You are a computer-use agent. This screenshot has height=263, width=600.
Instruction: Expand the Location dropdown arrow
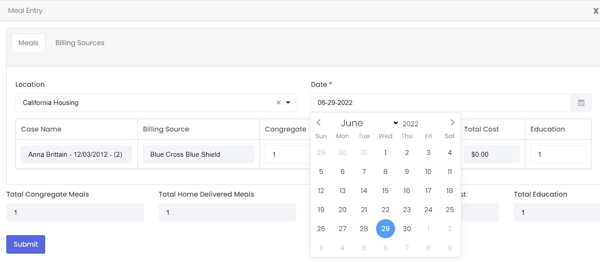(x=288, y=103)
